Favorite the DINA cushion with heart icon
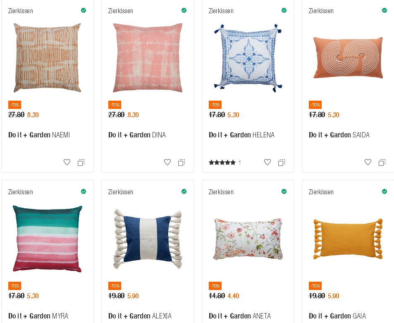This screenshot has height=323, width=394. point(167,163)
